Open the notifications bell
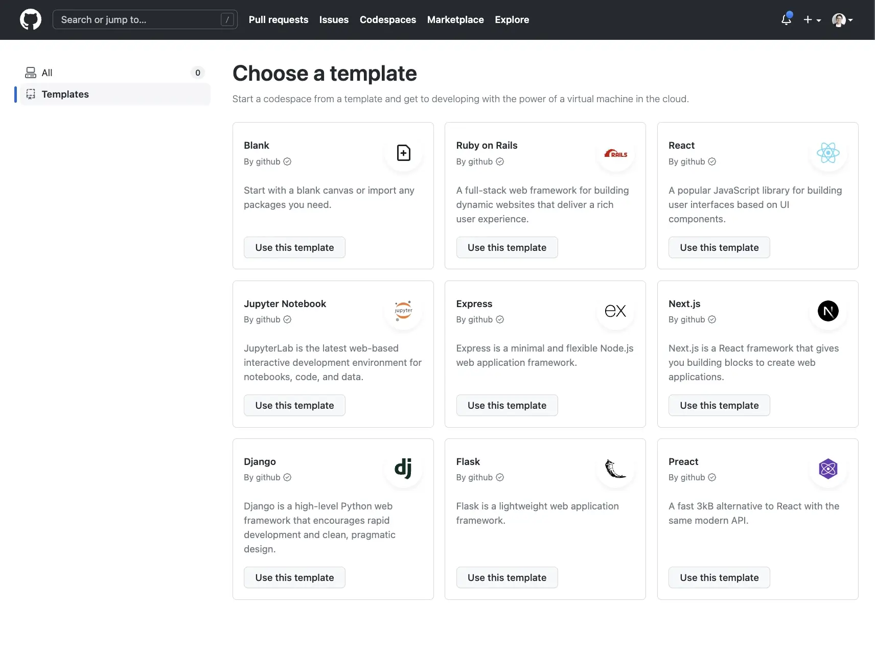Viewport: 875px width, 652px height. tap(786, 20)
